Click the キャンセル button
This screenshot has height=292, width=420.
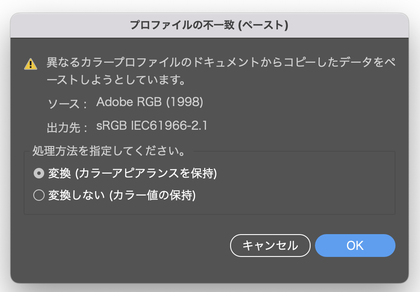point(270,245)
